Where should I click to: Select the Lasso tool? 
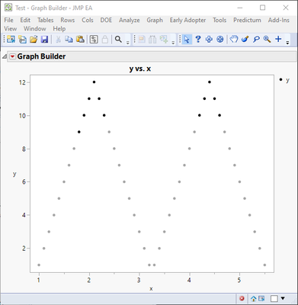pos(256,40)
